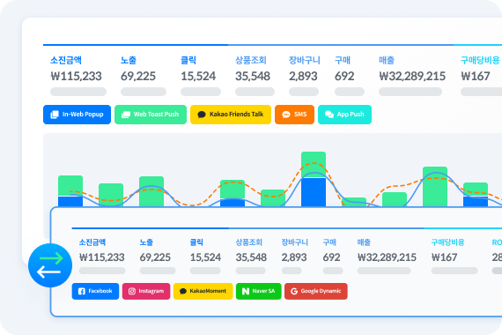This screenshot has width=502, height=335.
Task: Click the Kakao Friends Talk bubble icon
Action: pos(202,115)
